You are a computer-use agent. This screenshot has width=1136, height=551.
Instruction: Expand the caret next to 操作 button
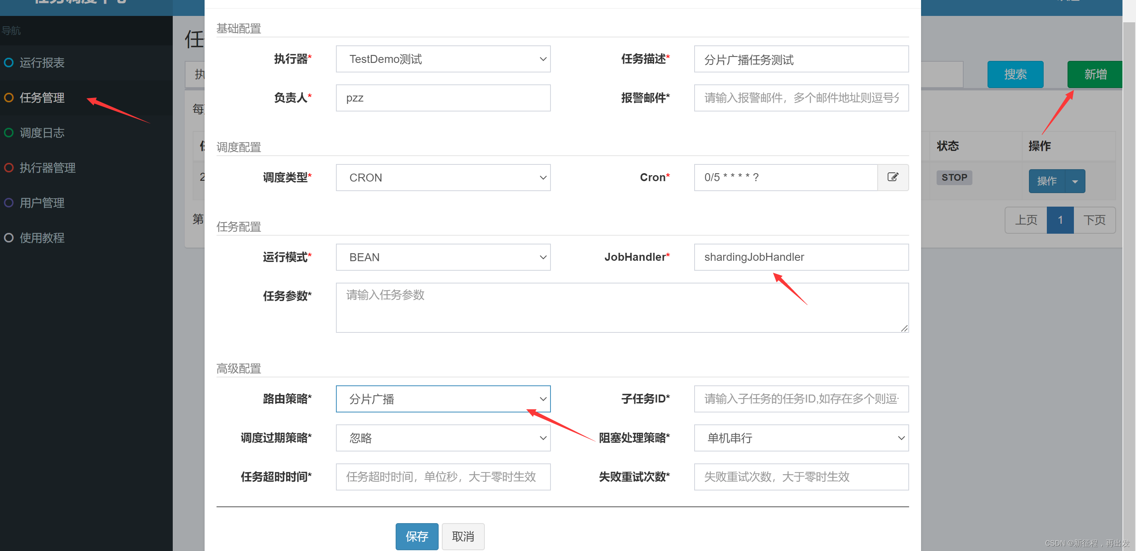[1075, 181]
